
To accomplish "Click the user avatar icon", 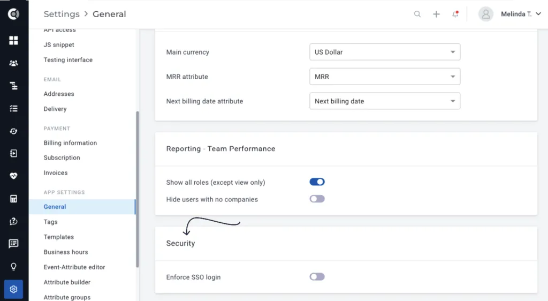I will [x=485, y=14].
